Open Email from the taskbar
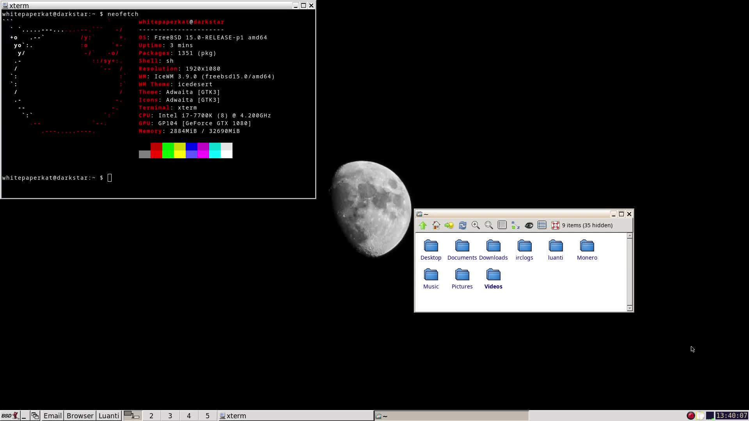The image size is (749, 421). pos(52,416)
